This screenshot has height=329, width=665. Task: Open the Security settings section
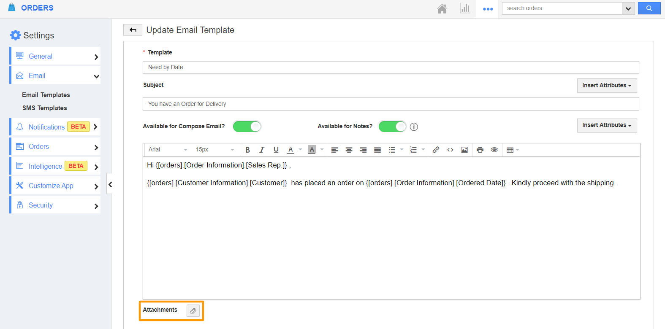pyautogui.click(x=55, y=205)
